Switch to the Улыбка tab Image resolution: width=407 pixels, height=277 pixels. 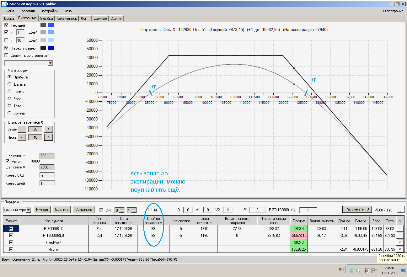point(46,19)
